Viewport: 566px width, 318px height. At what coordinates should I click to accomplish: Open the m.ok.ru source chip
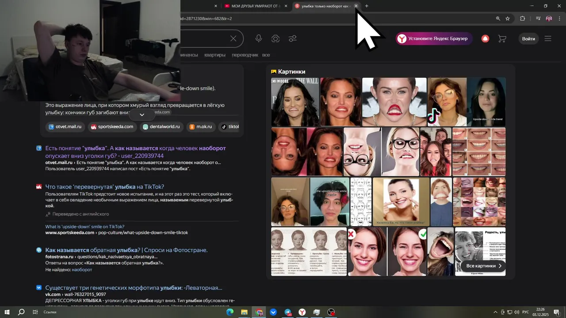click(x=200, y=126)
